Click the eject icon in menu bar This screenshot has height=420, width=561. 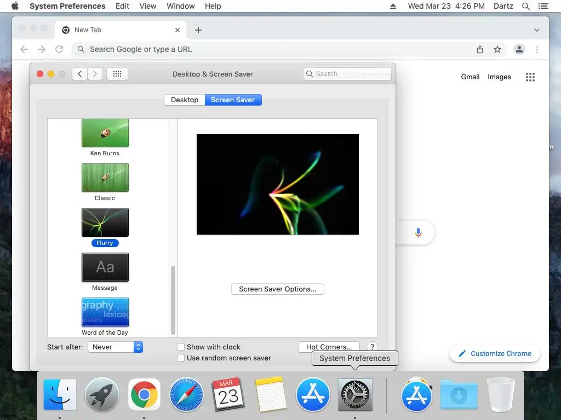click(x=393, y=6)
